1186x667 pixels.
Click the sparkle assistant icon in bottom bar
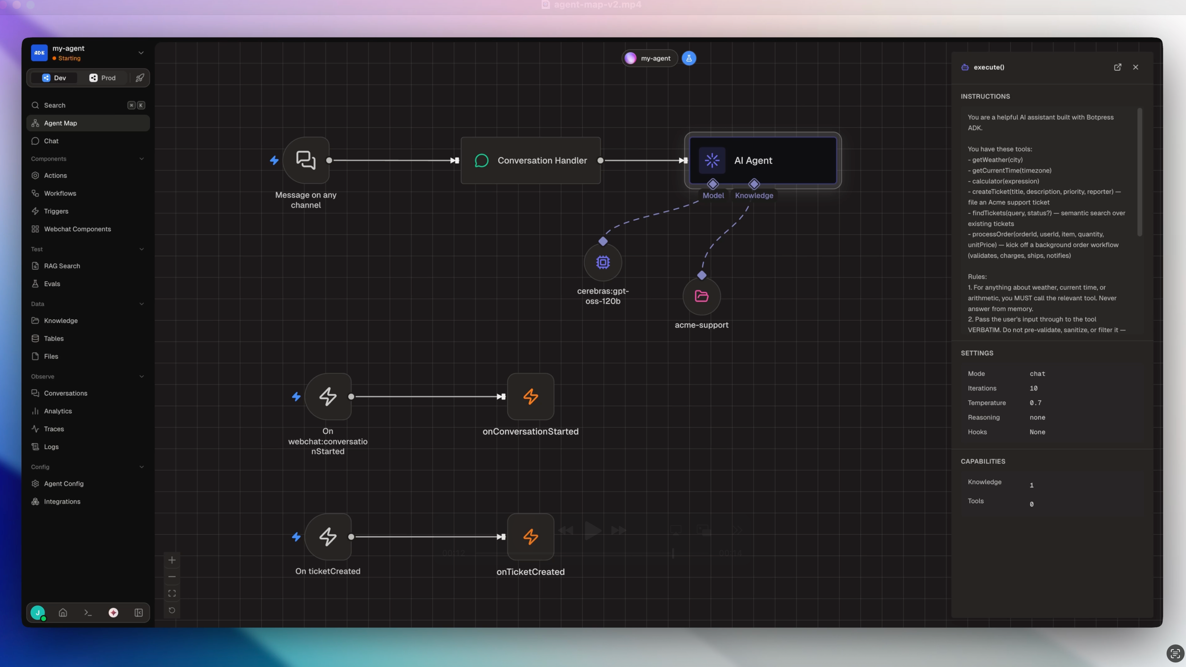tap(113, 613)
